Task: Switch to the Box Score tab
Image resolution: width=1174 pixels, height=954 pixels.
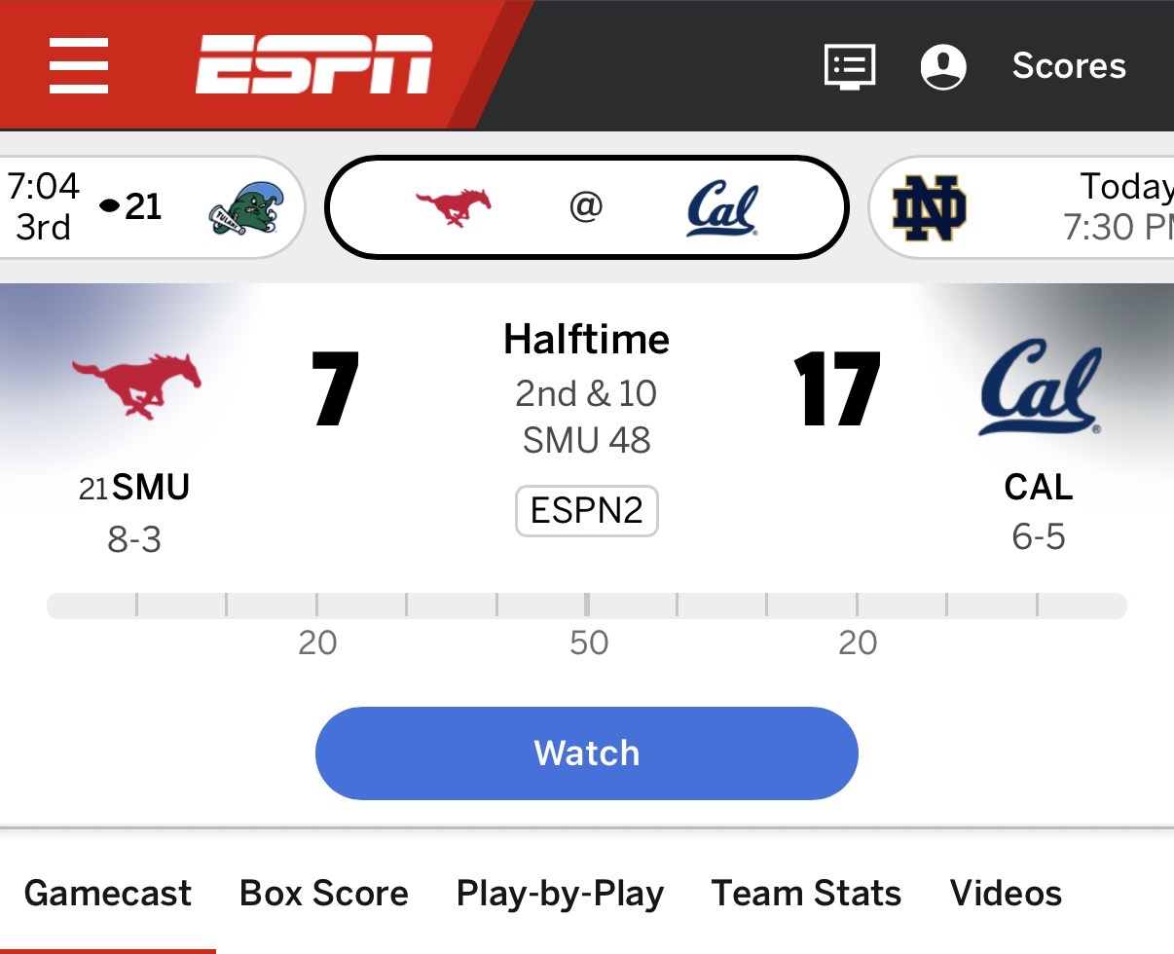Action: [x=324, y=893]
